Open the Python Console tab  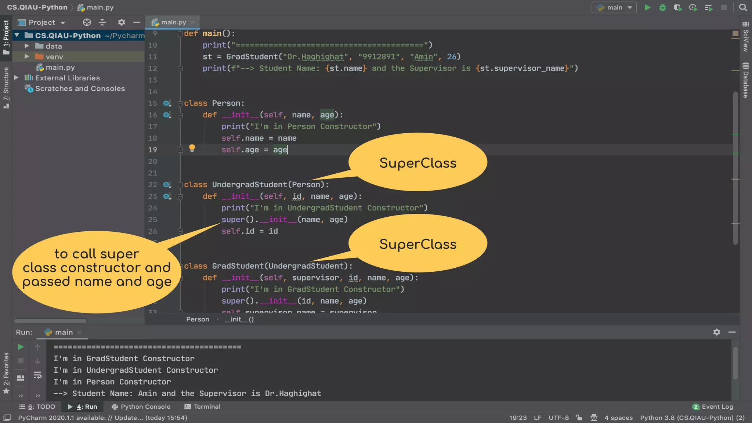[141, 406]
